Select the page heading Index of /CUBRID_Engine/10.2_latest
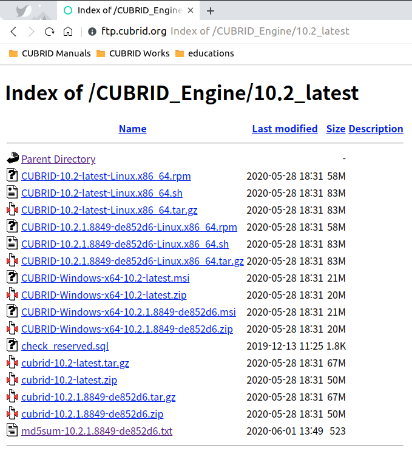Image resolution: width=412 pixels, height=451 pixels. 182,93
